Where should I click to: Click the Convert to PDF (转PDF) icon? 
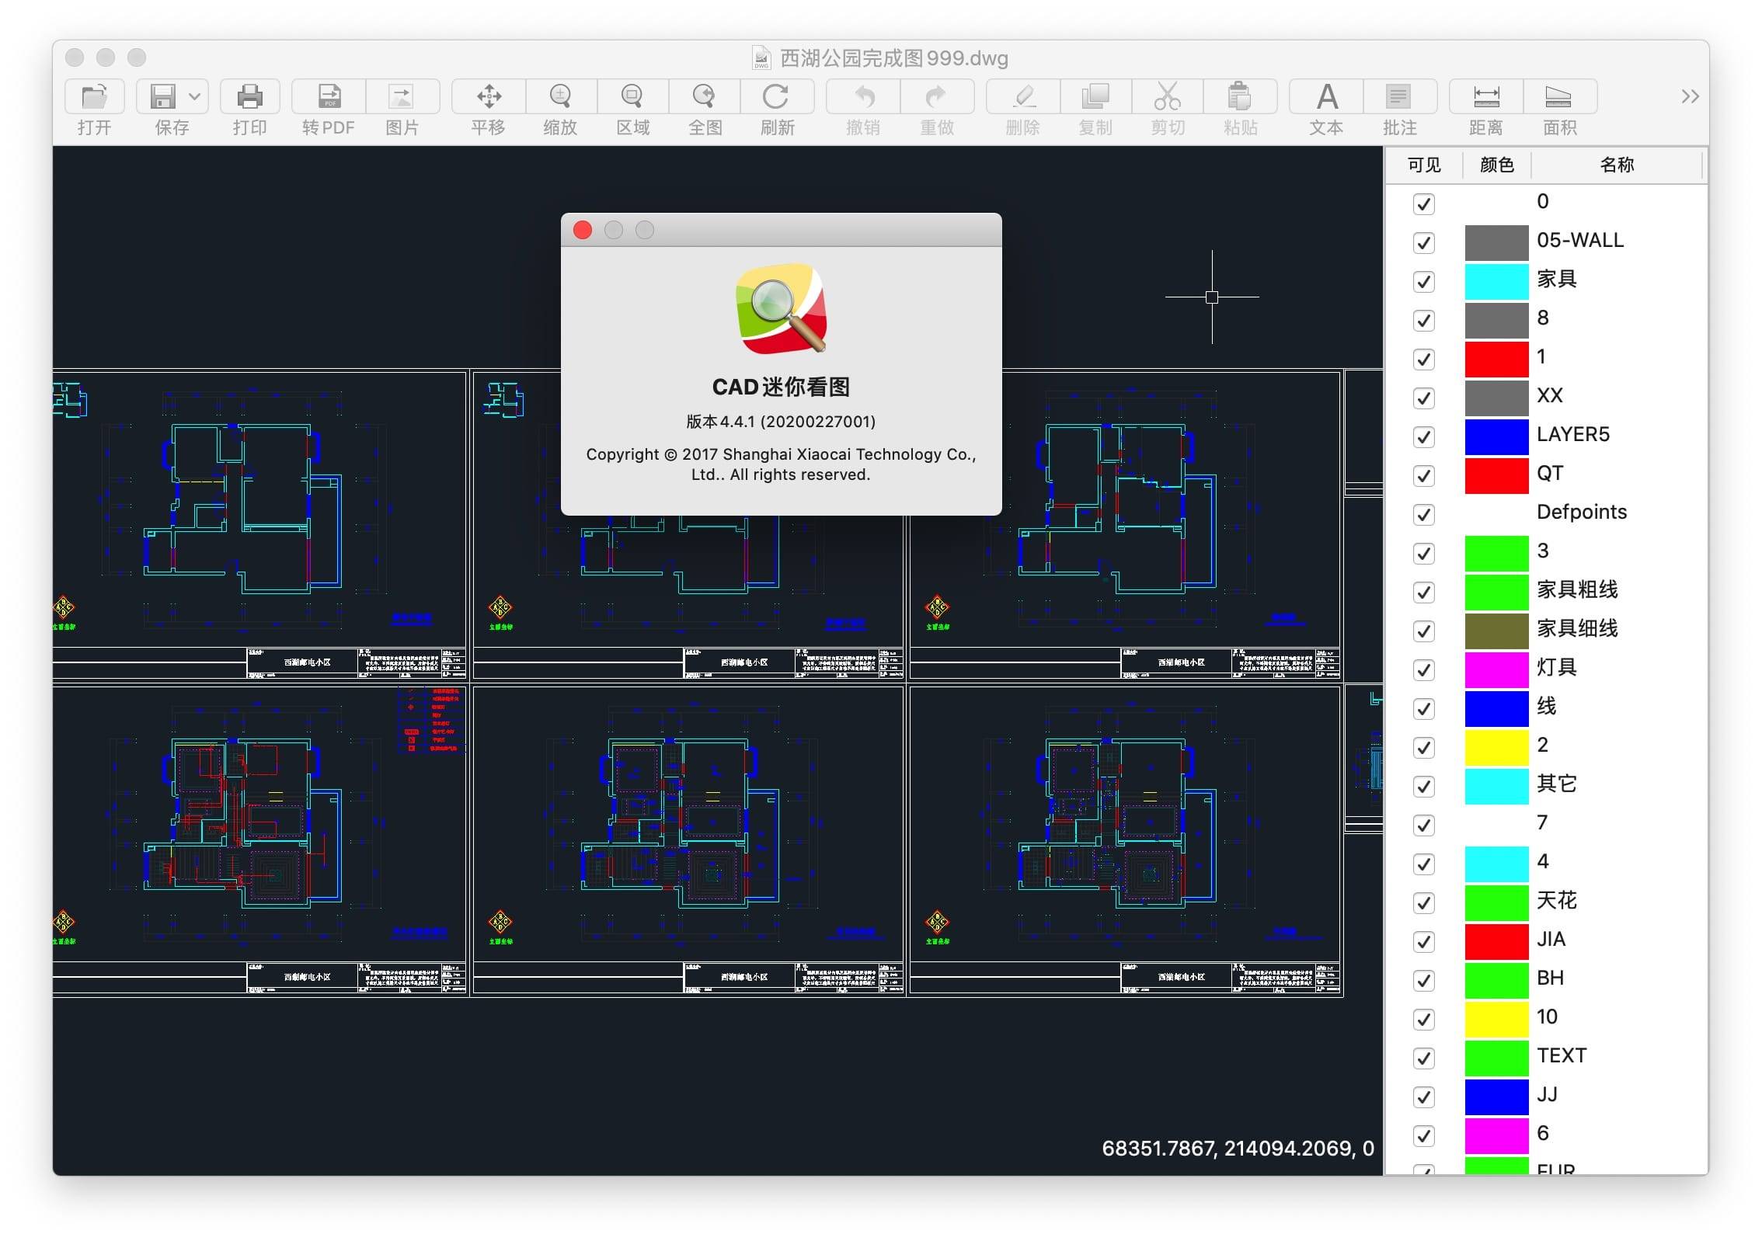[x=329, y=97]
